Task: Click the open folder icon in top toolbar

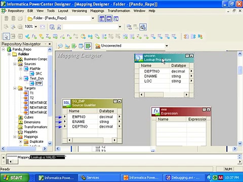Action: pos(20,18)
